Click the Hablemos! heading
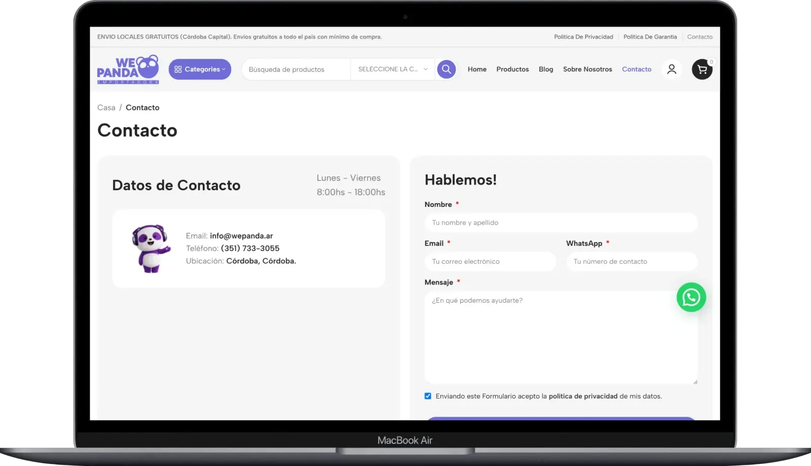The image size is (811, 466). pyautogui.click(x=461, y=180)
